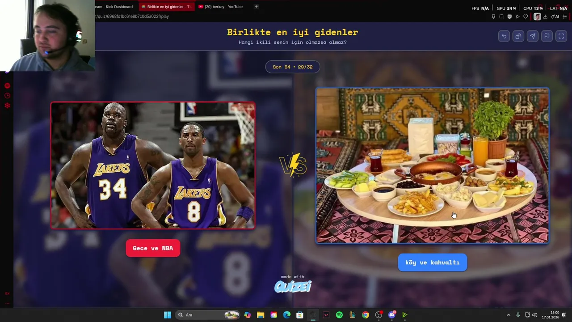Click the FPS N/A overlay readout
Viewport: 572px width, 322px height.
click(480, 8)
